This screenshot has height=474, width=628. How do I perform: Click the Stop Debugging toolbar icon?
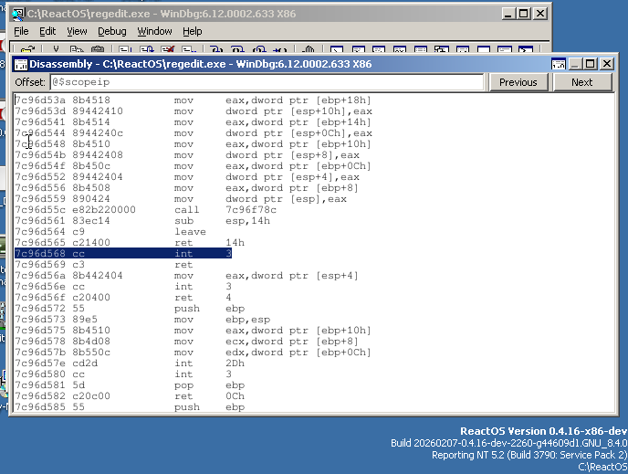(x=168, y=51)
